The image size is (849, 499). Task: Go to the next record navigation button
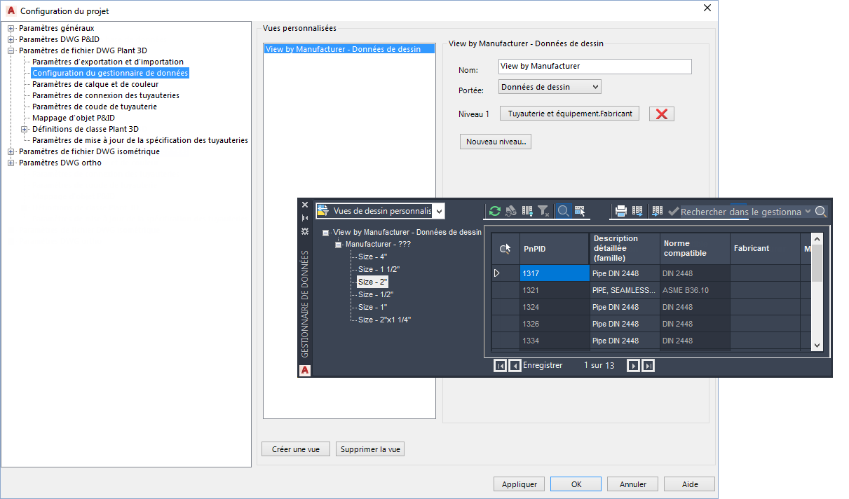pyautogui.click(x=634, y=365)
